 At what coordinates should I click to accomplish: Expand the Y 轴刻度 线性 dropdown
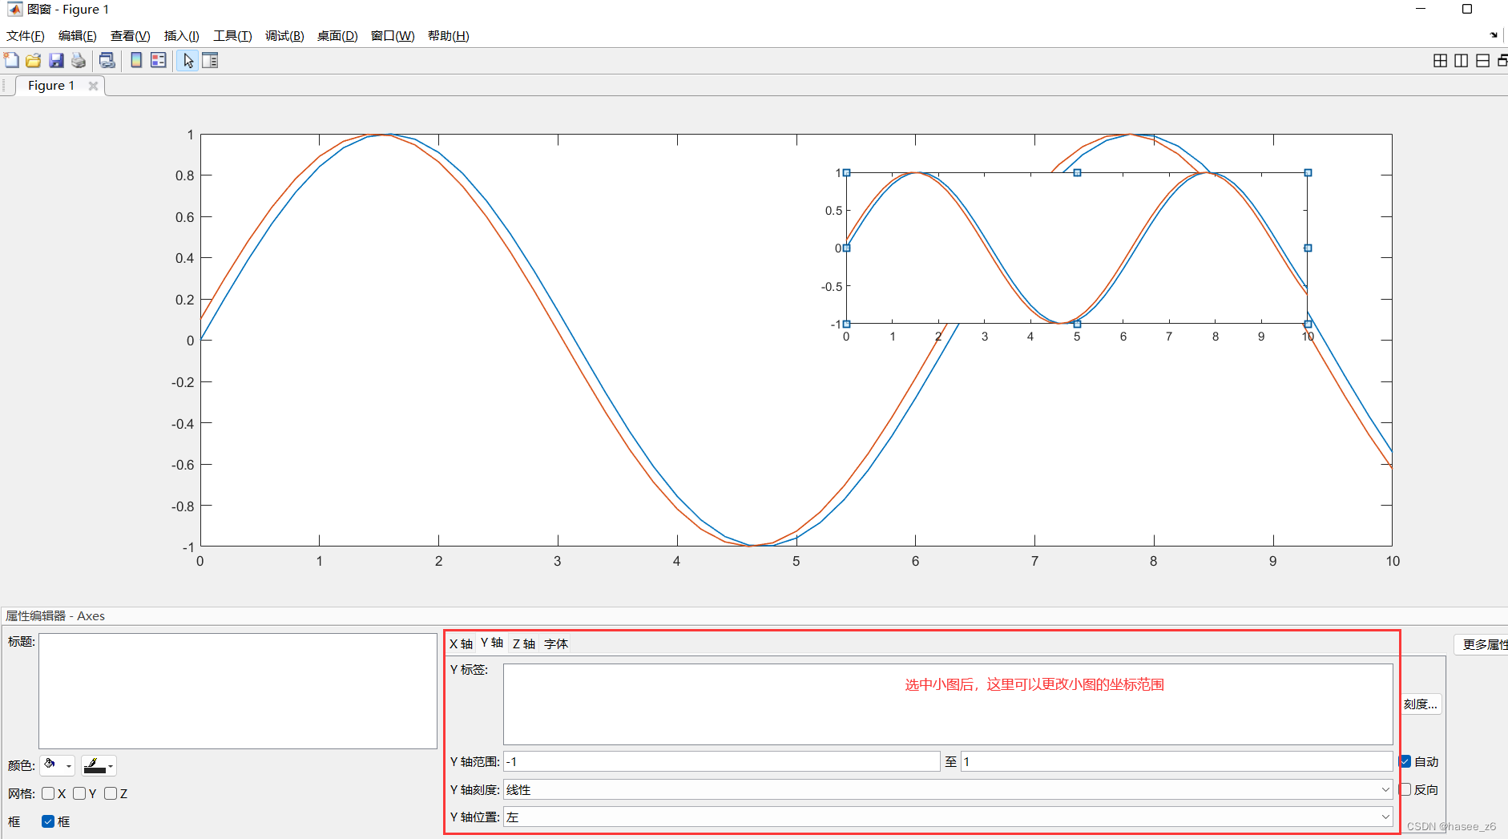pyautogui.click(x=948, y=789)
